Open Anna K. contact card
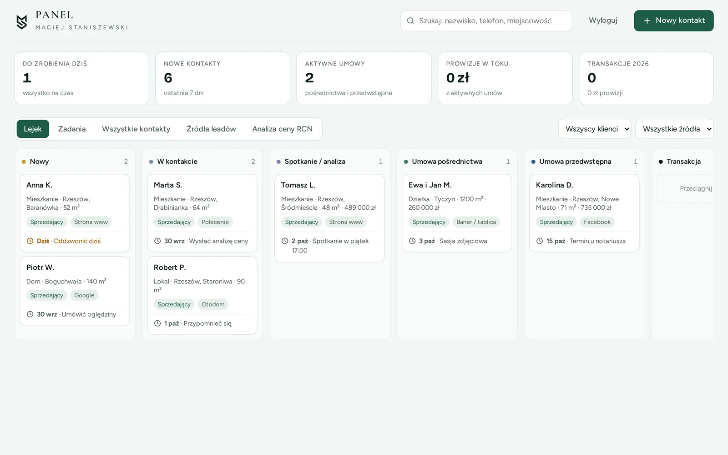Viewport: 728px width, 455px height. pos(75,213)
